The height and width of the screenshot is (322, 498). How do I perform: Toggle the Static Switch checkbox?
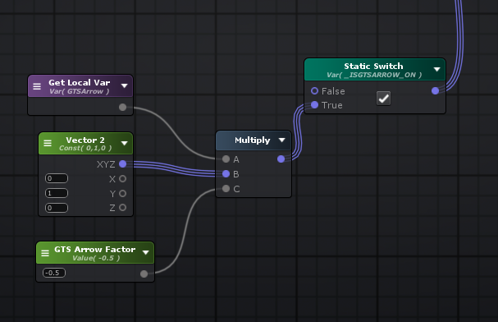[x=383, y=99]
